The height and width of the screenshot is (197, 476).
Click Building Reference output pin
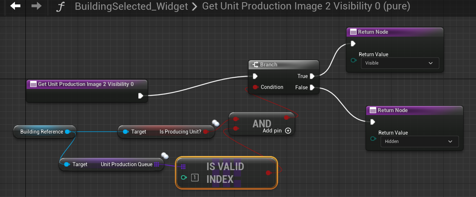pyautogui.click(x=67, y=132)
